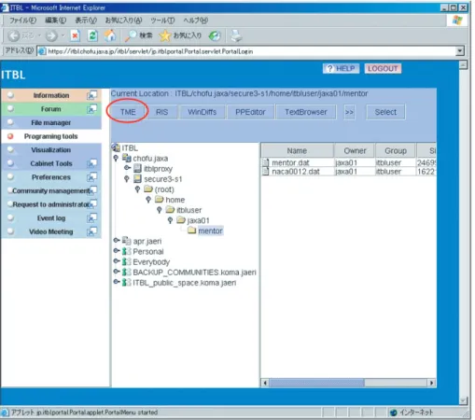This screenshot has height=420, width=475.
Task: Select the naca0012.dat file row
Action: click(x=348, y=172)
